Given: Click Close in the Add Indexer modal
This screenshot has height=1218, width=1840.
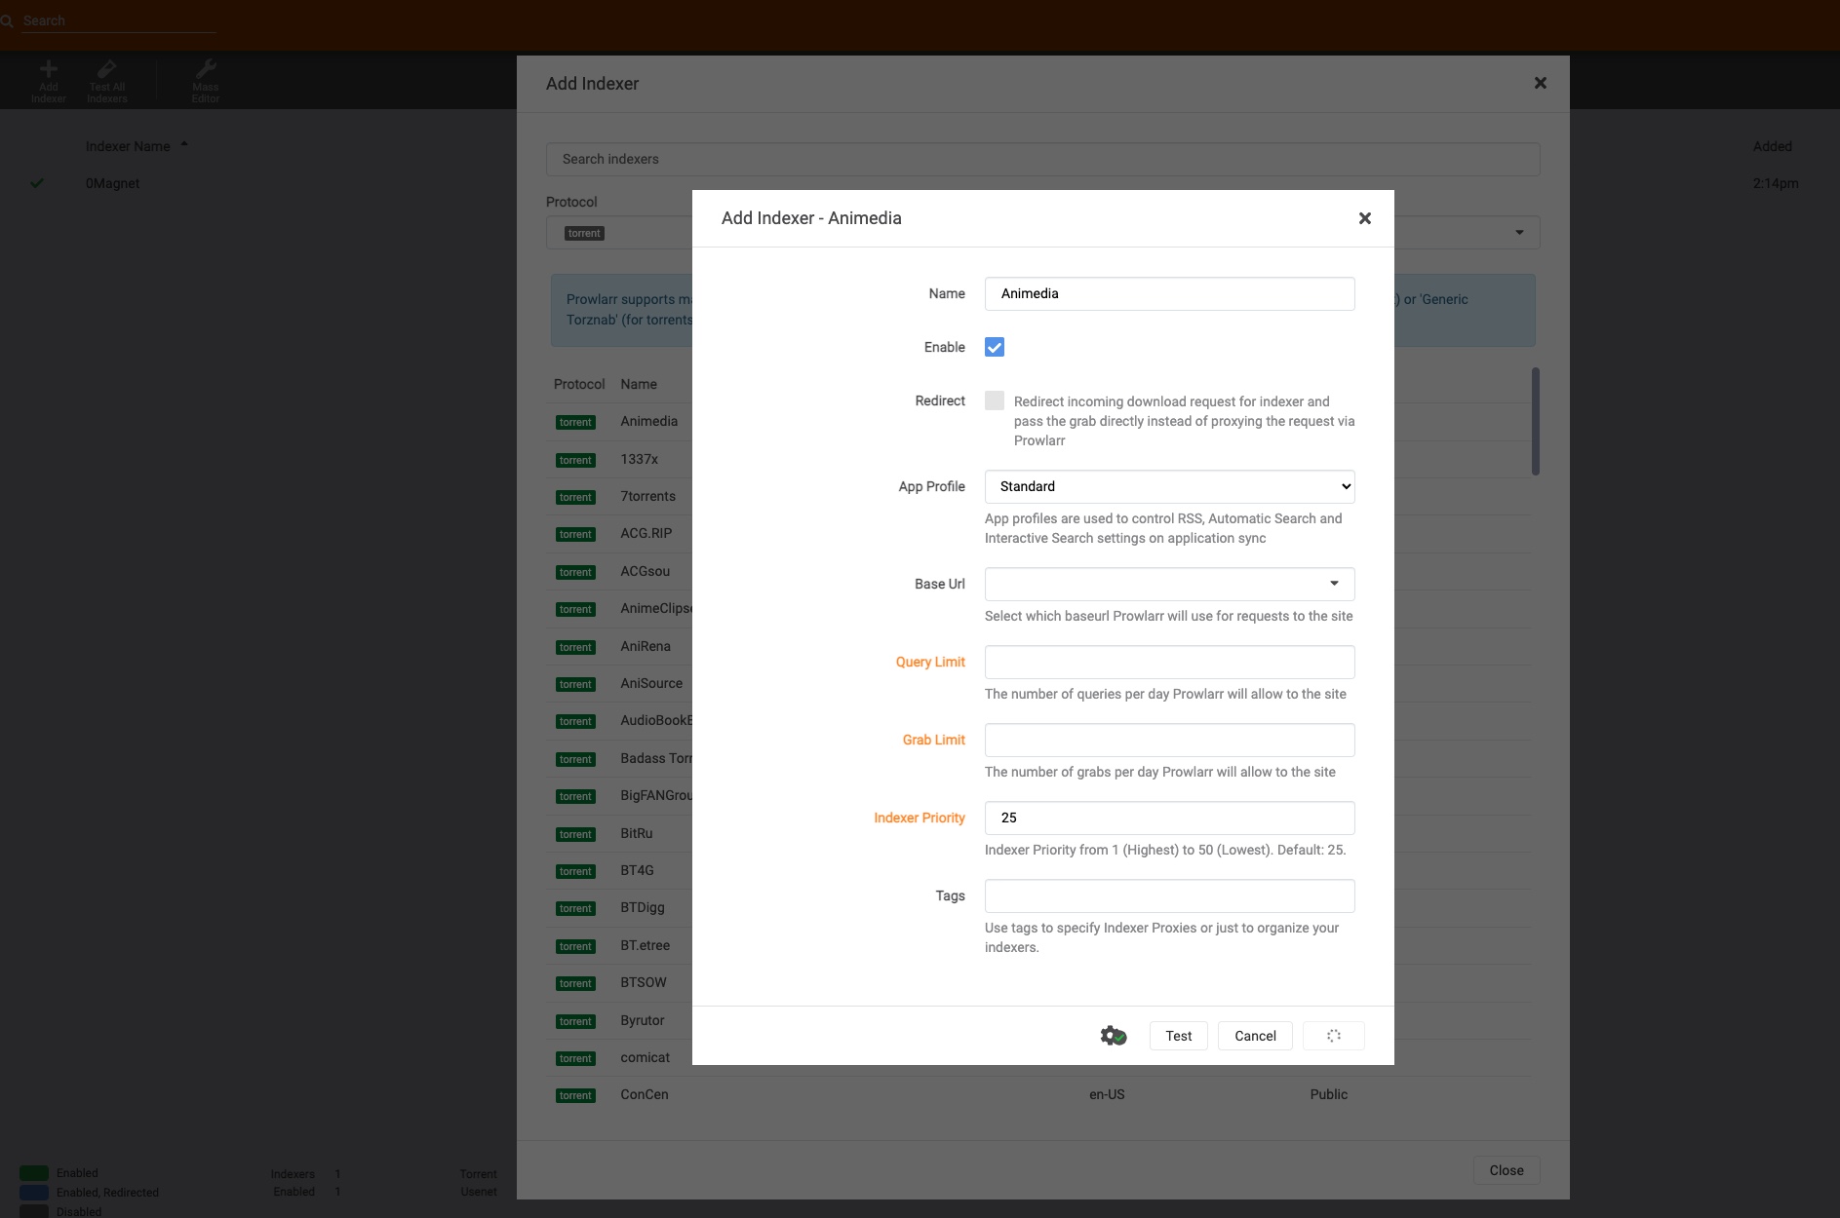Looking at the screenshot, I should [x=1507, y=1170].
